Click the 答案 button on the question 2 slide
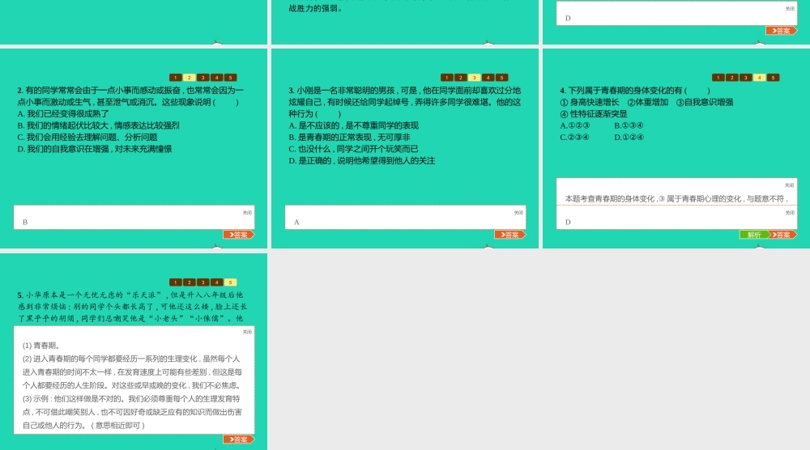Image resolution: width=810 pixels, height=450 pixels. tap(239, 235)
